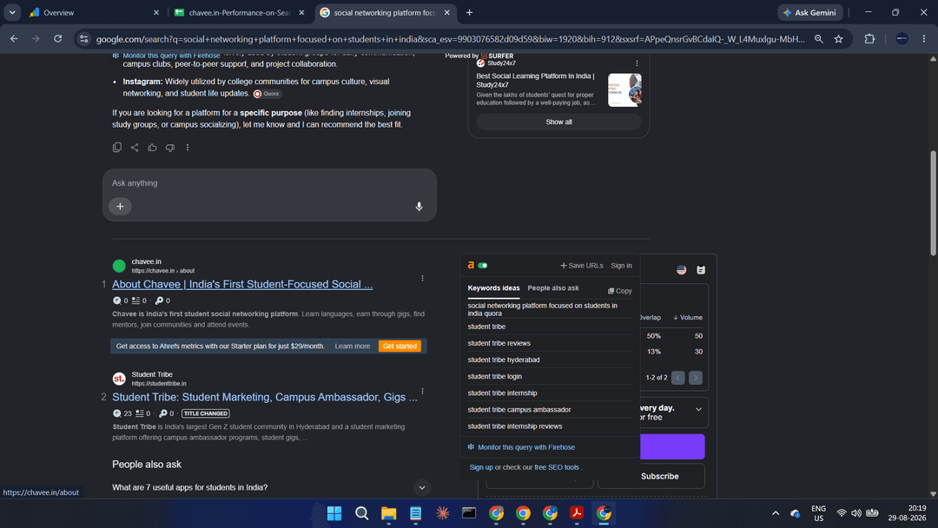Reload the page
The width and height of the screenshot is (938, 528).
[x=58, y=39]
